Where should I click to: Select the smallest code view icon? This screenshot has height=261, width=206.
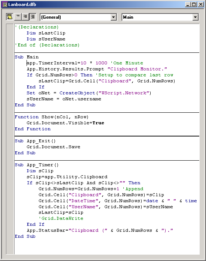[18, 17]
